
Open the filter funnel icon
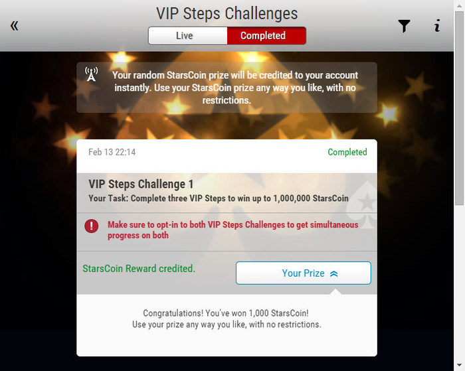(404, 26)
